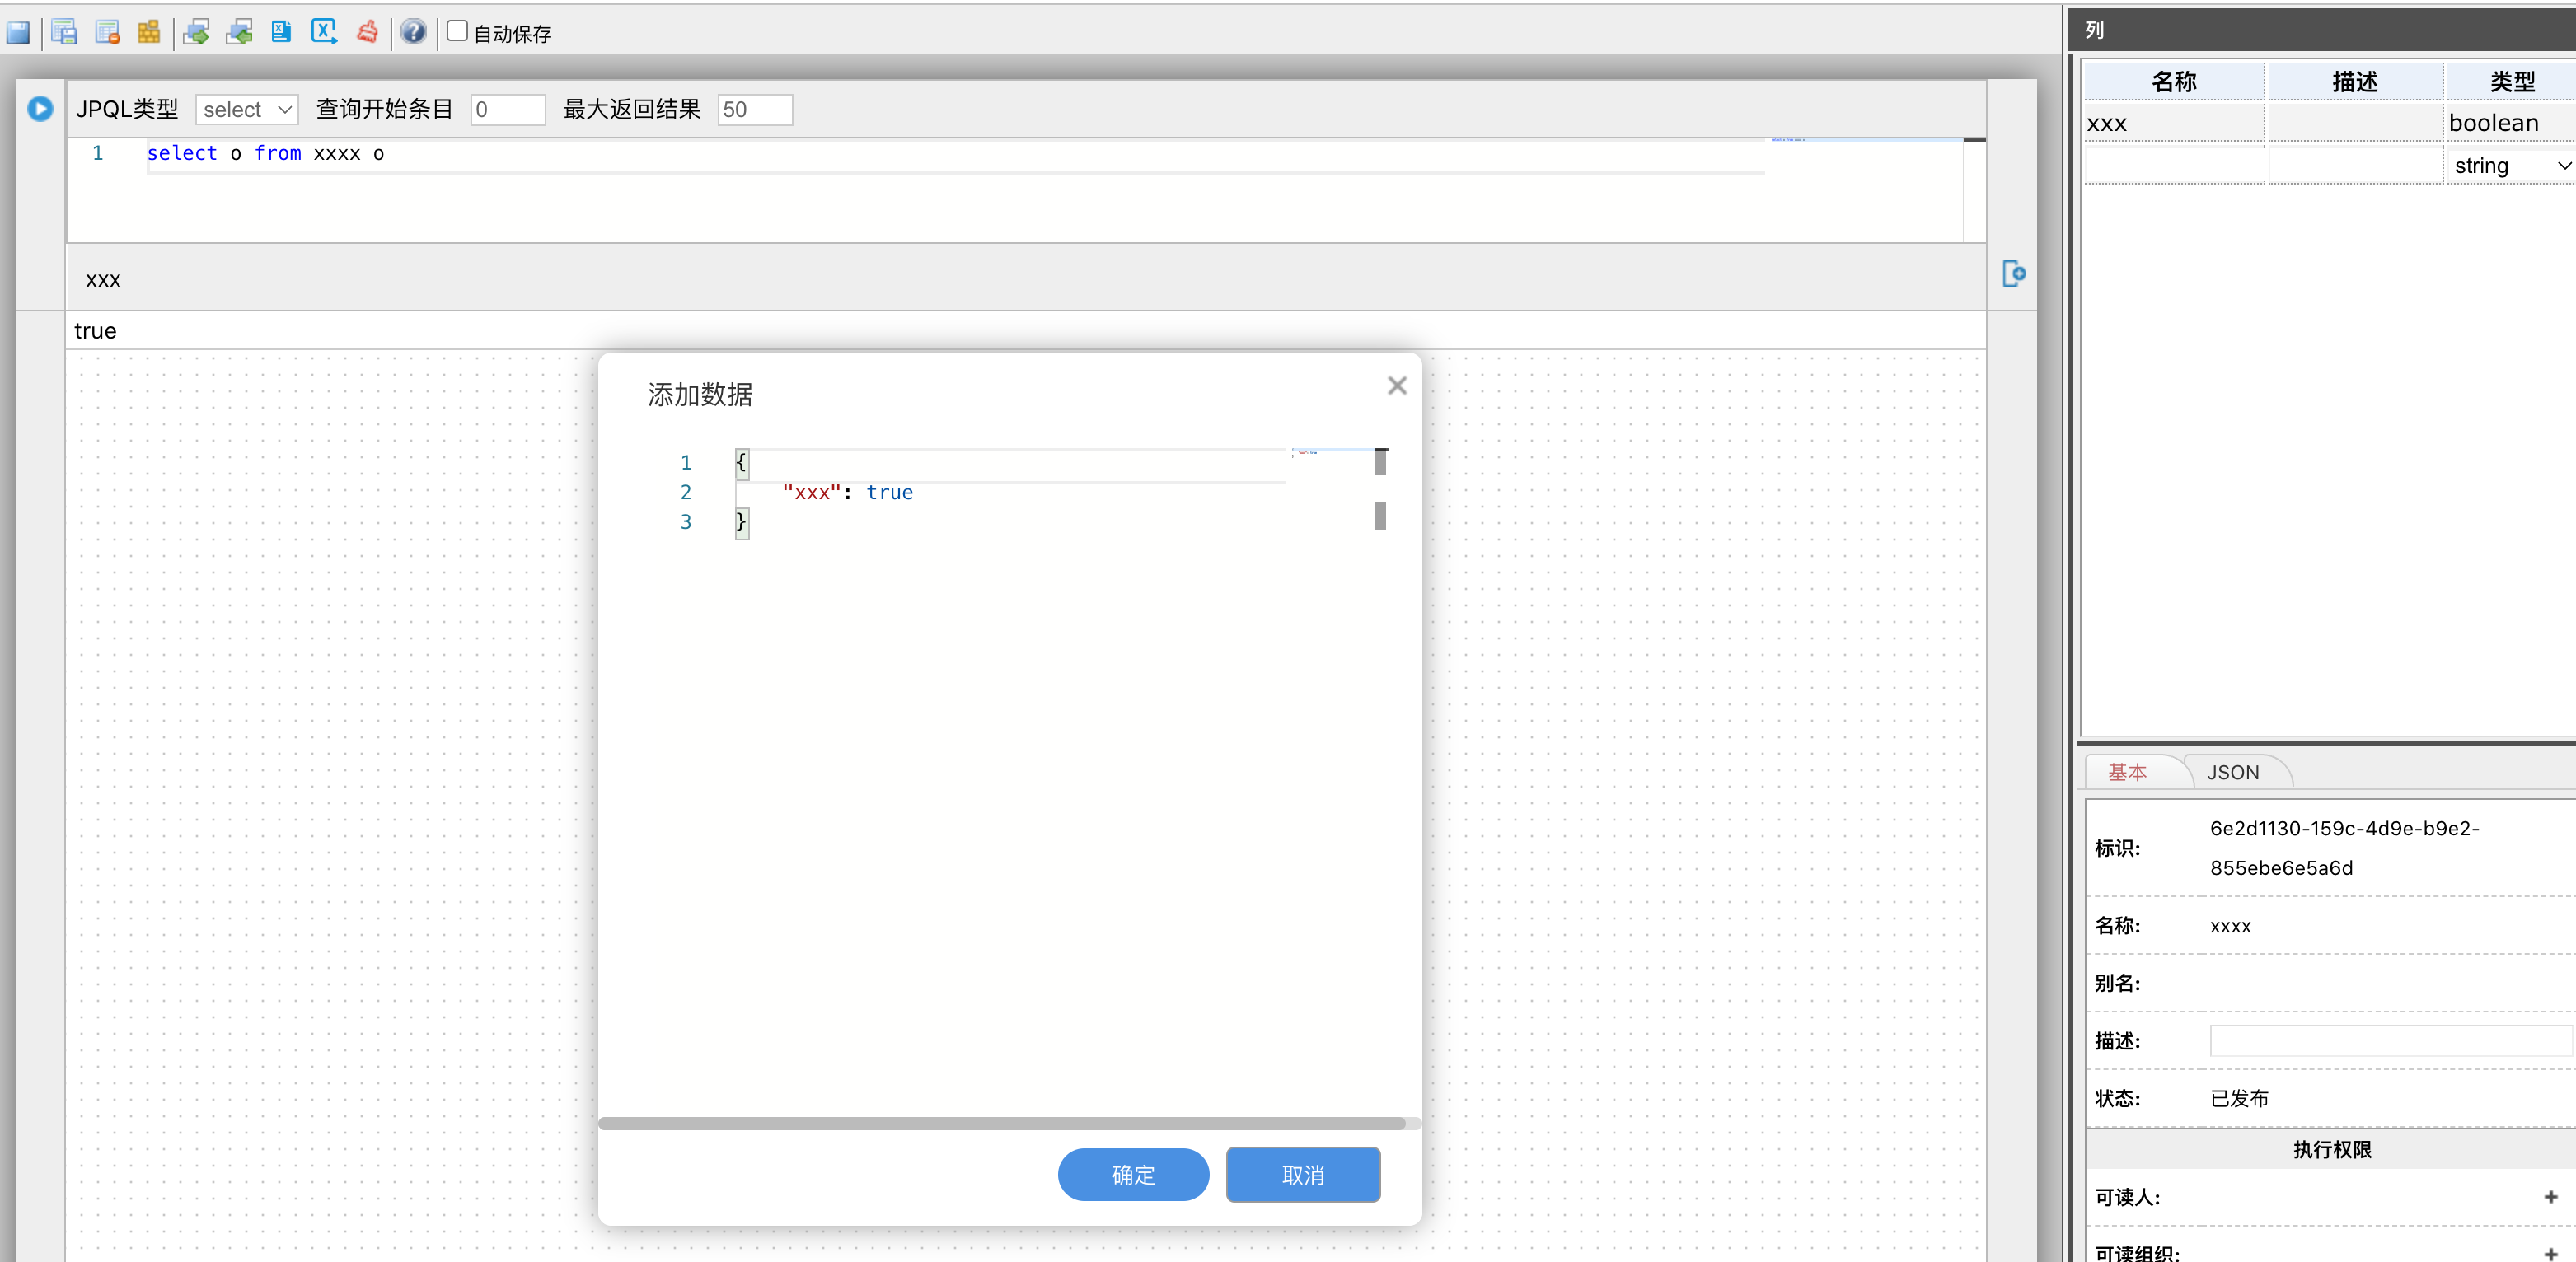Image resolution: width=2576 pixels, height=1262 pixels.
Task: Click the orange brick wall icon
Action: [149, 32]
